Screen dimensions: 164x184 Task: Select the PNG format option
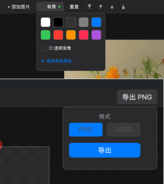(86, 129)
